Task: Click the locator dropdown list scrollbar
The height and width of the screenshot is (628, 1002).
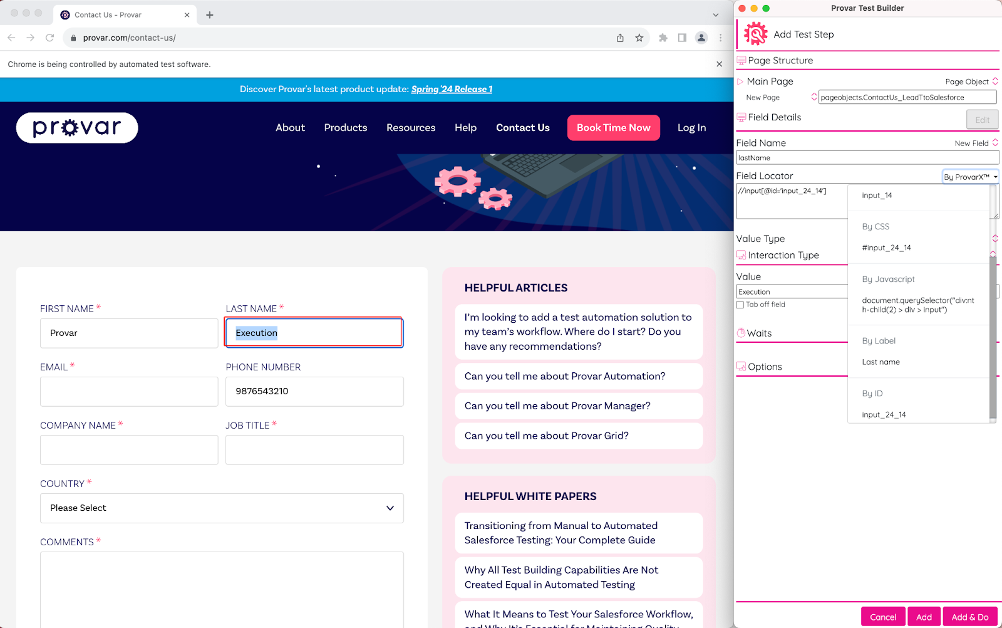Action: tap(993, 338)
